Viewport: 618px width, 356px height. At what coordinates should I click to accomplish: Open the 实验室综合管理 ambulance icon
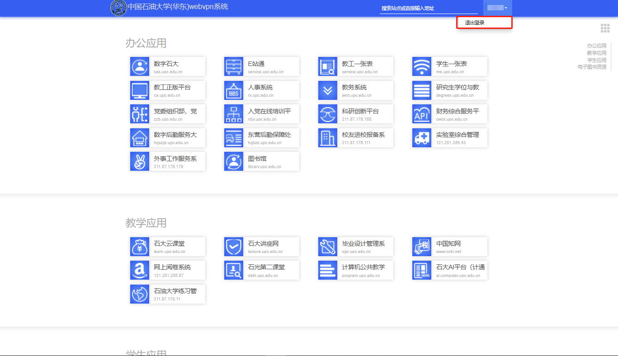coord(422,138)
